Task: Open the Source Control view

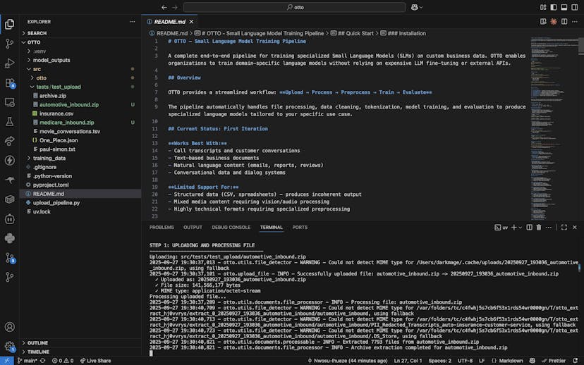Action: click(9, 44)
